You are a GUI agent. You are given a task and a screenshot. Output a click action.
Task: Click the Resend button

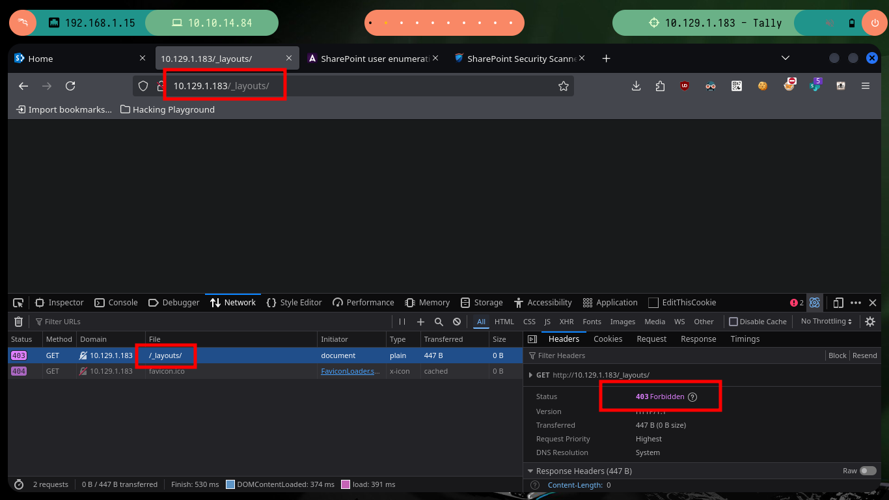pyautogui.click(x=865, y=355)
